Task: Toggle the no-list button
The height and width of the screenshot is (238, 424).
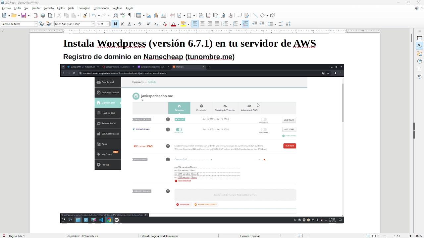Action: coord(245,24)
